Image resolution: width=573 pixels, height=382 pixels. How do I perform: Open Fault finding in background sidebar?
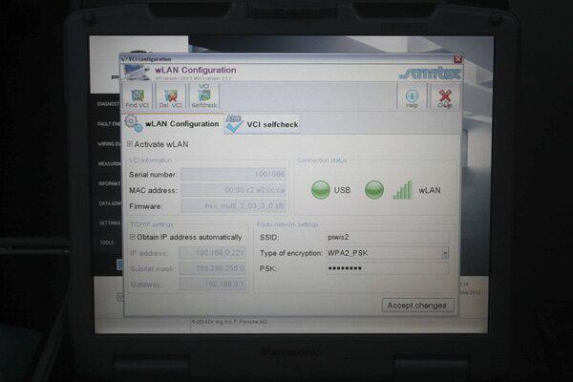point(109,124)
